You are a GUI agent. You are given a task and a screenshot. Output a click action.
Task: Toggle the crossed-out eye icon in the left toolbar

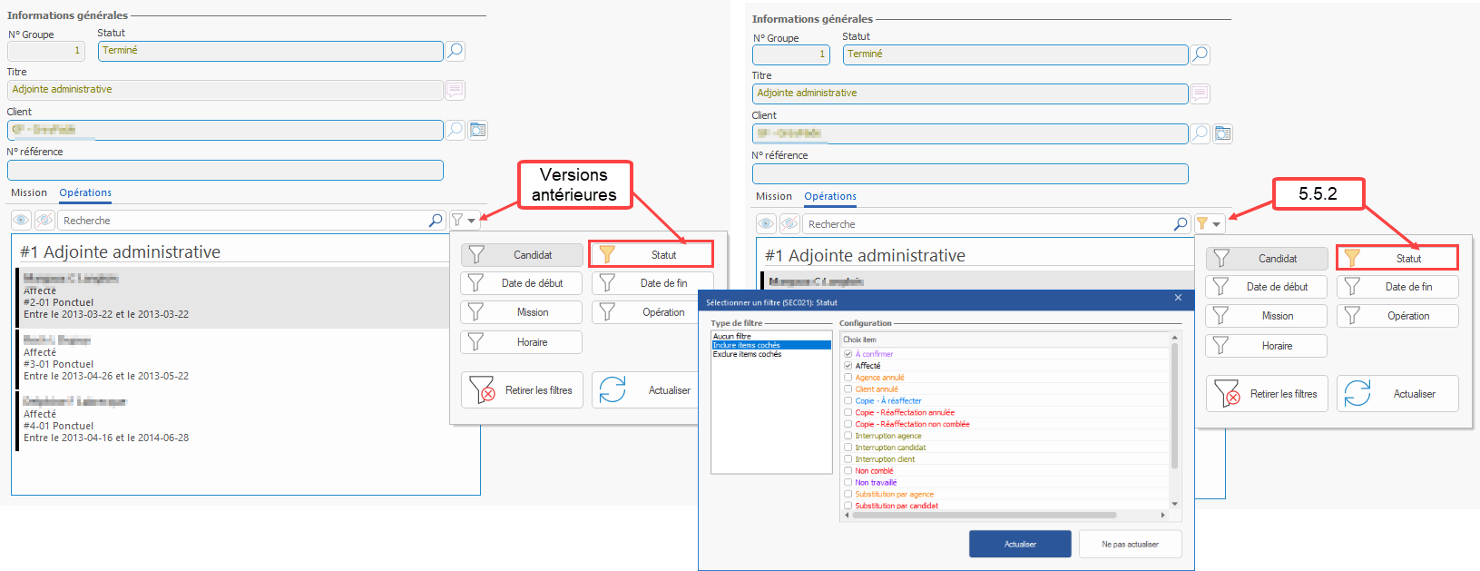[44, 221]
